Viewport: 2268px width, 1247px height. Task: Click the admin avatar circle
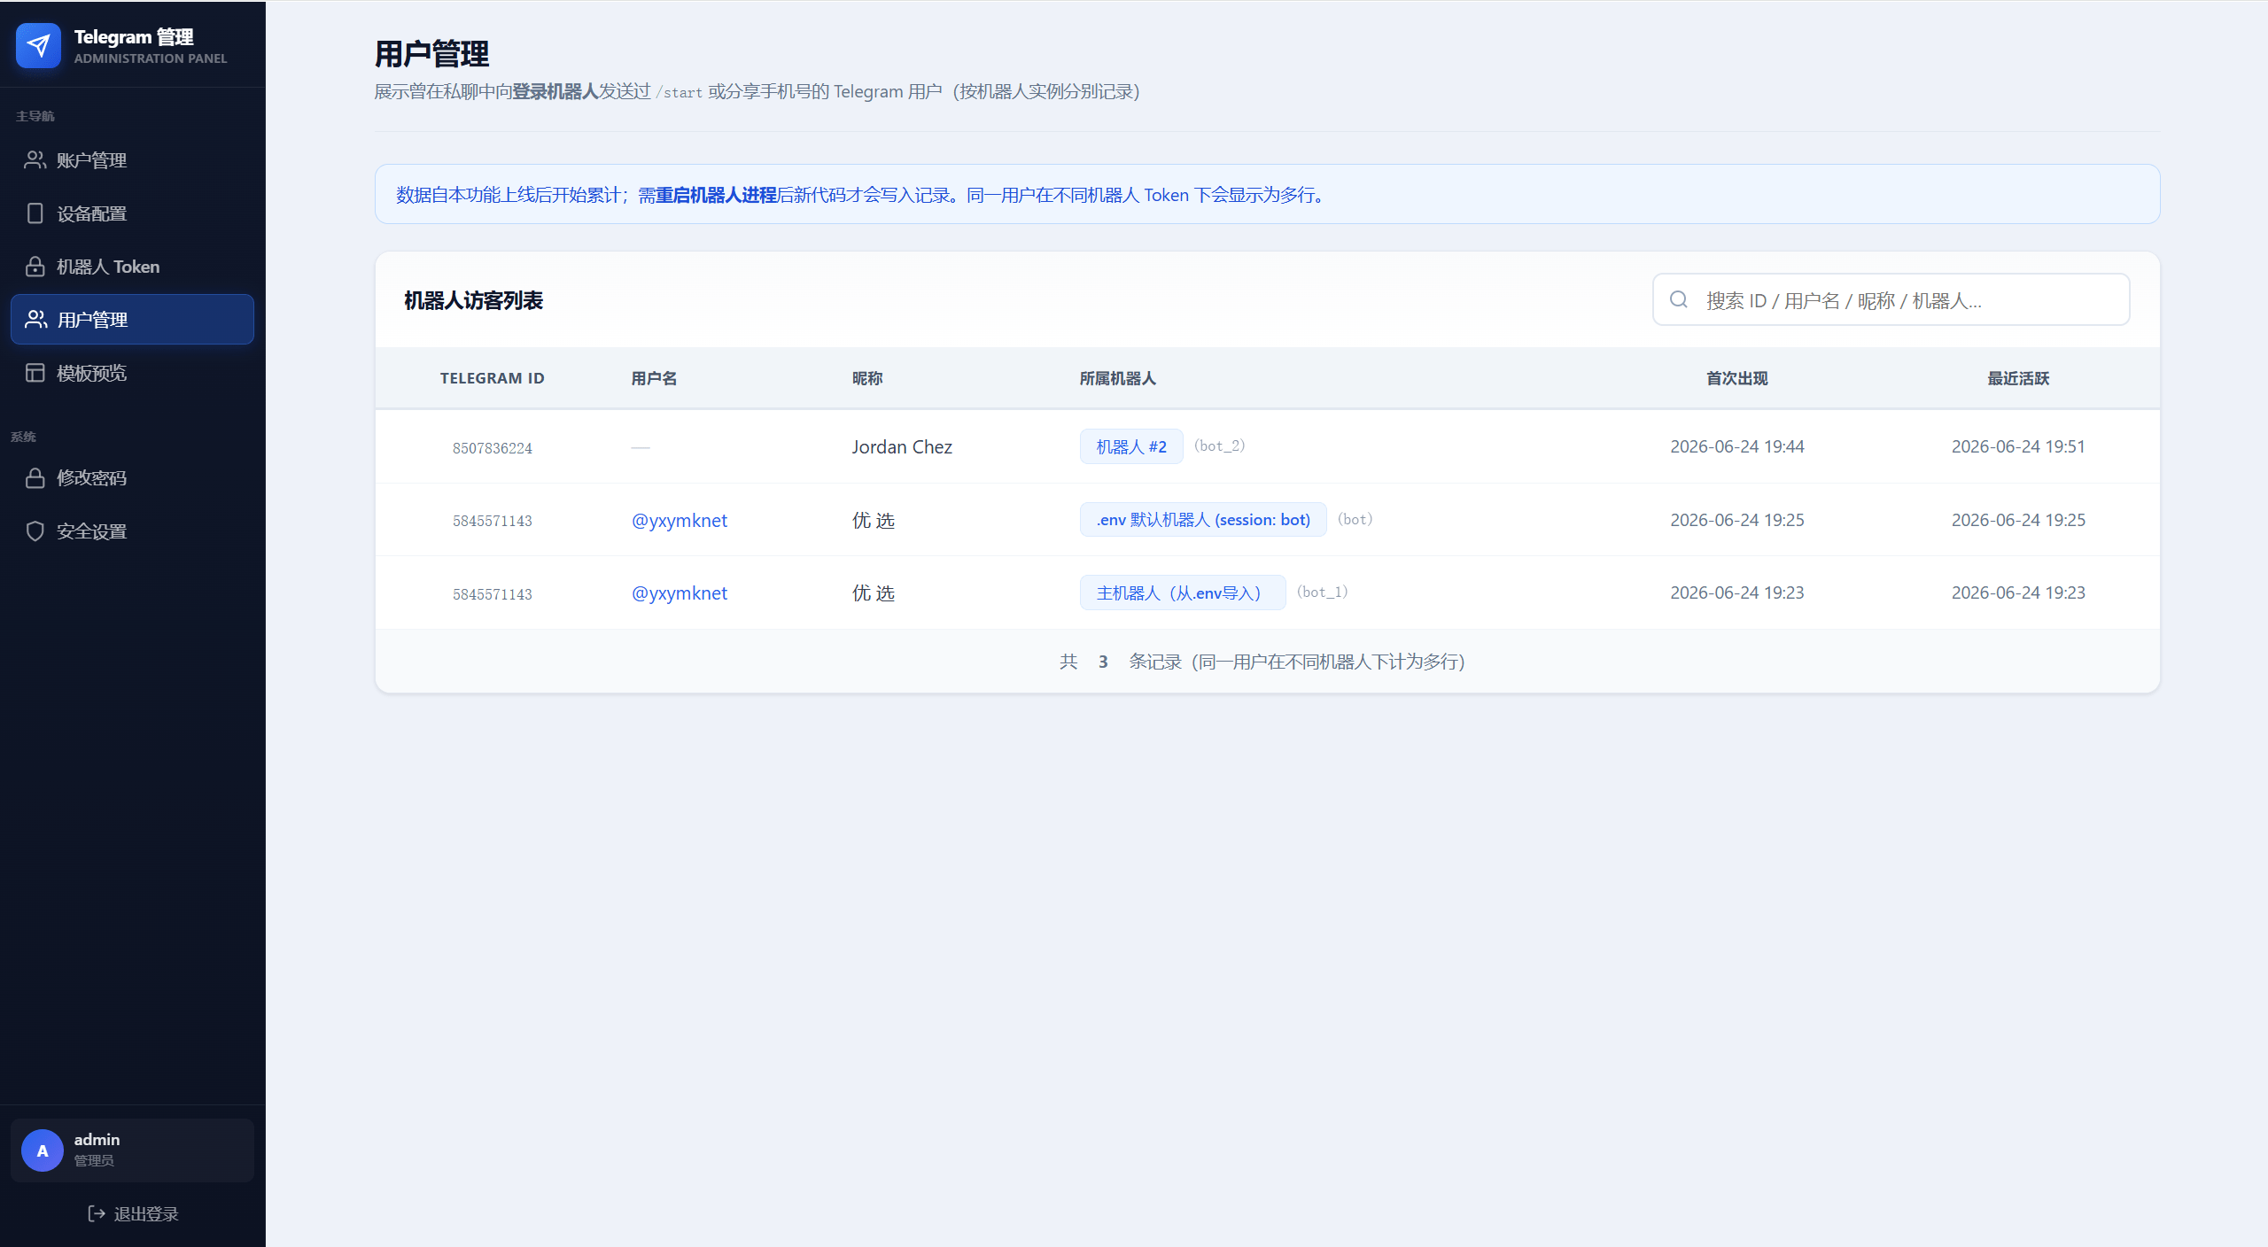coord(43,1150)
